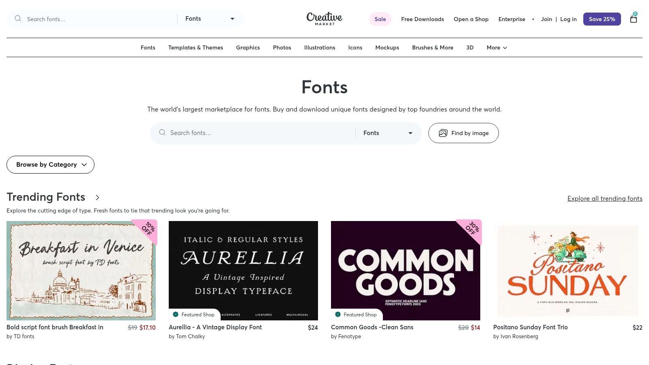This screenshot has width=649, height=365.
Task: Click the magnifier icon in main font search
Action: tap(162, 133)
